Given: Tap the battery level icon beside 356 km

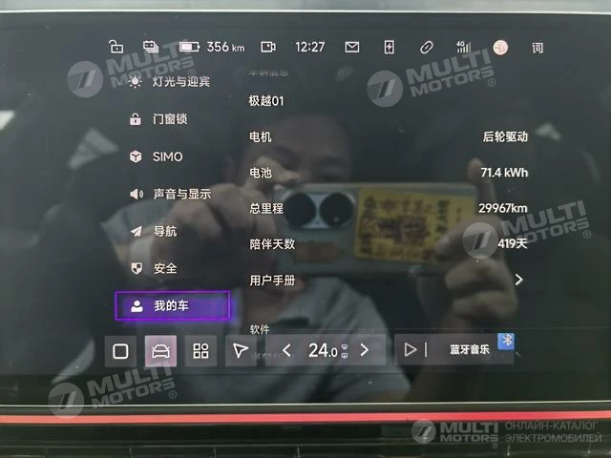Looking at the screenshot, I should tap(189, 47).
